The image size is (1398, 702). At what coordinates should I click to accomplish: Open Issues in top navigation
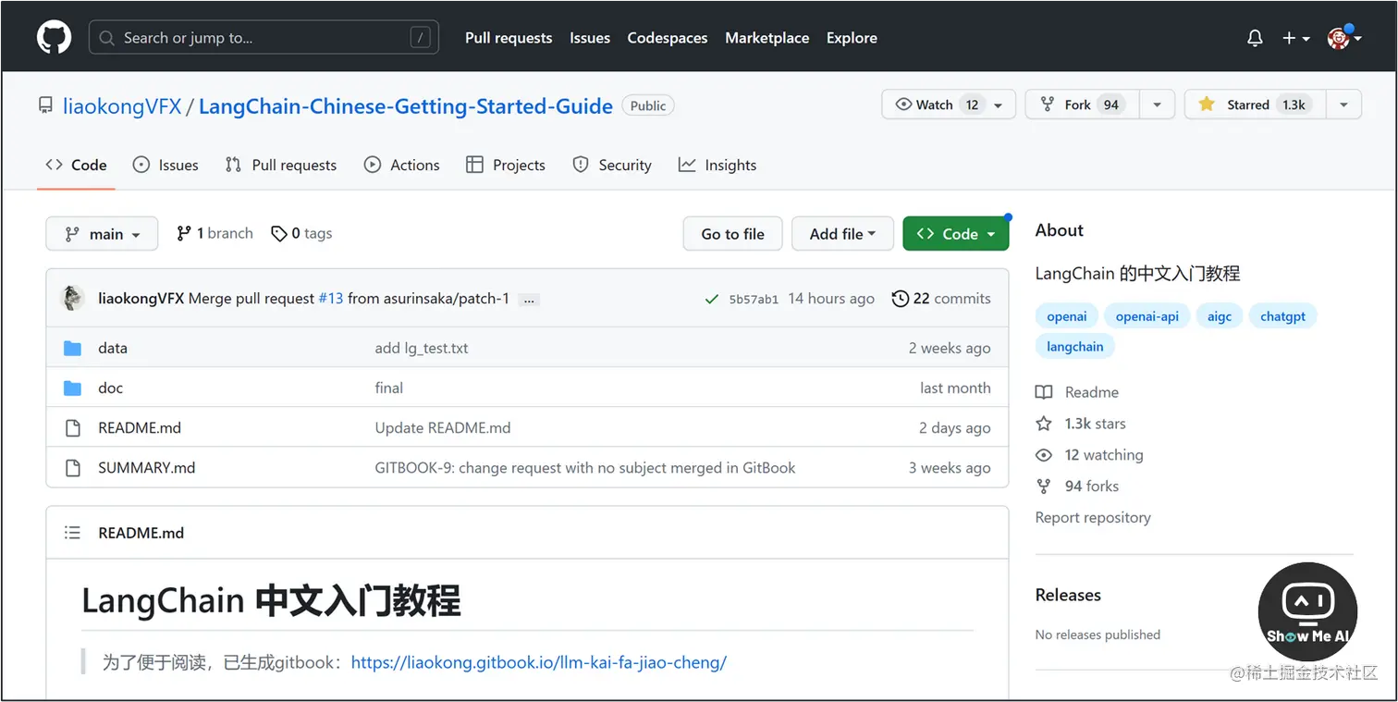click(x=590, y=38)
